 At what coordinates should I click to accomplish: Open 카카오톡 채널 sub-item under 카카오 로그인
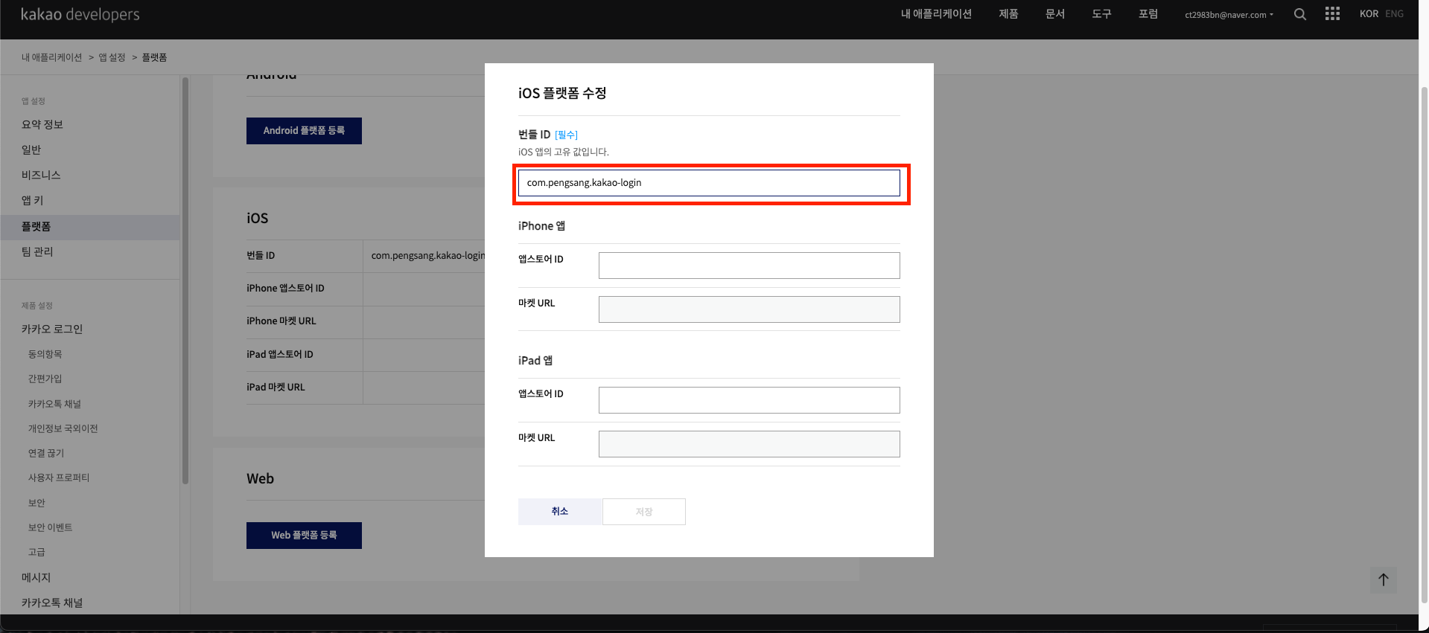[x=54, y=404]
